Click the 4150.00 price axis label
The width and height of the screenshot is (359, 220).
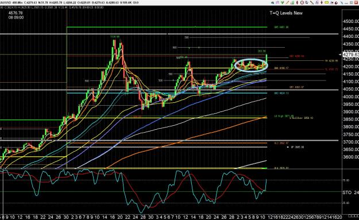pyautogui.click(x=350, y=74)
